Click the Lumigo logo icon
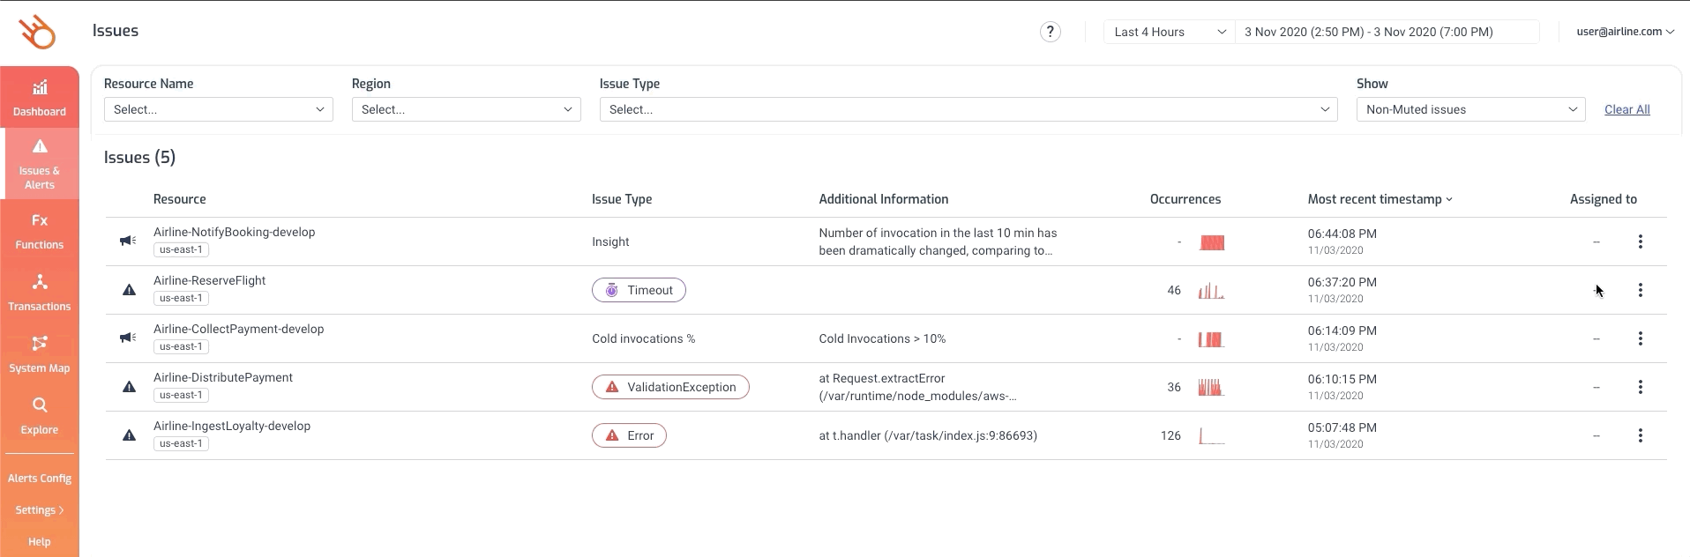This screenshot has height=557, width=1690. 38,33
